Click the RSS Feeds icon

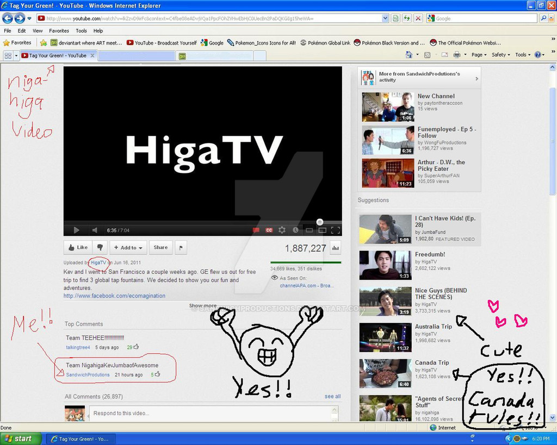428,55
